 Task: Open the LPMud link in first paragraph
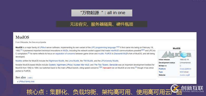tap(43, 47)
